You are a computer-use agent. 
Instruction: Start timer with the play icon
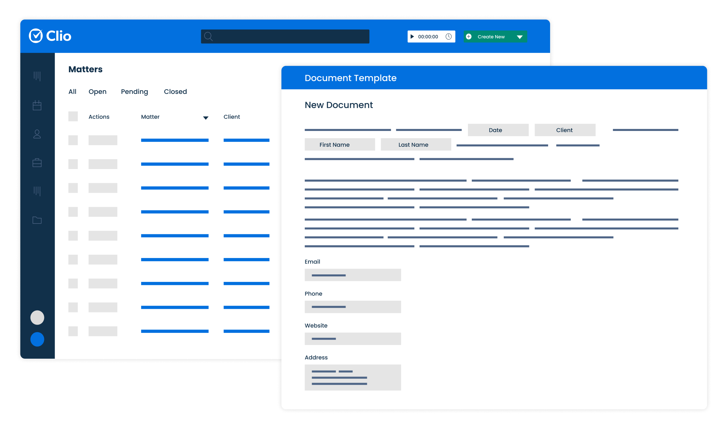click(412, 36)
